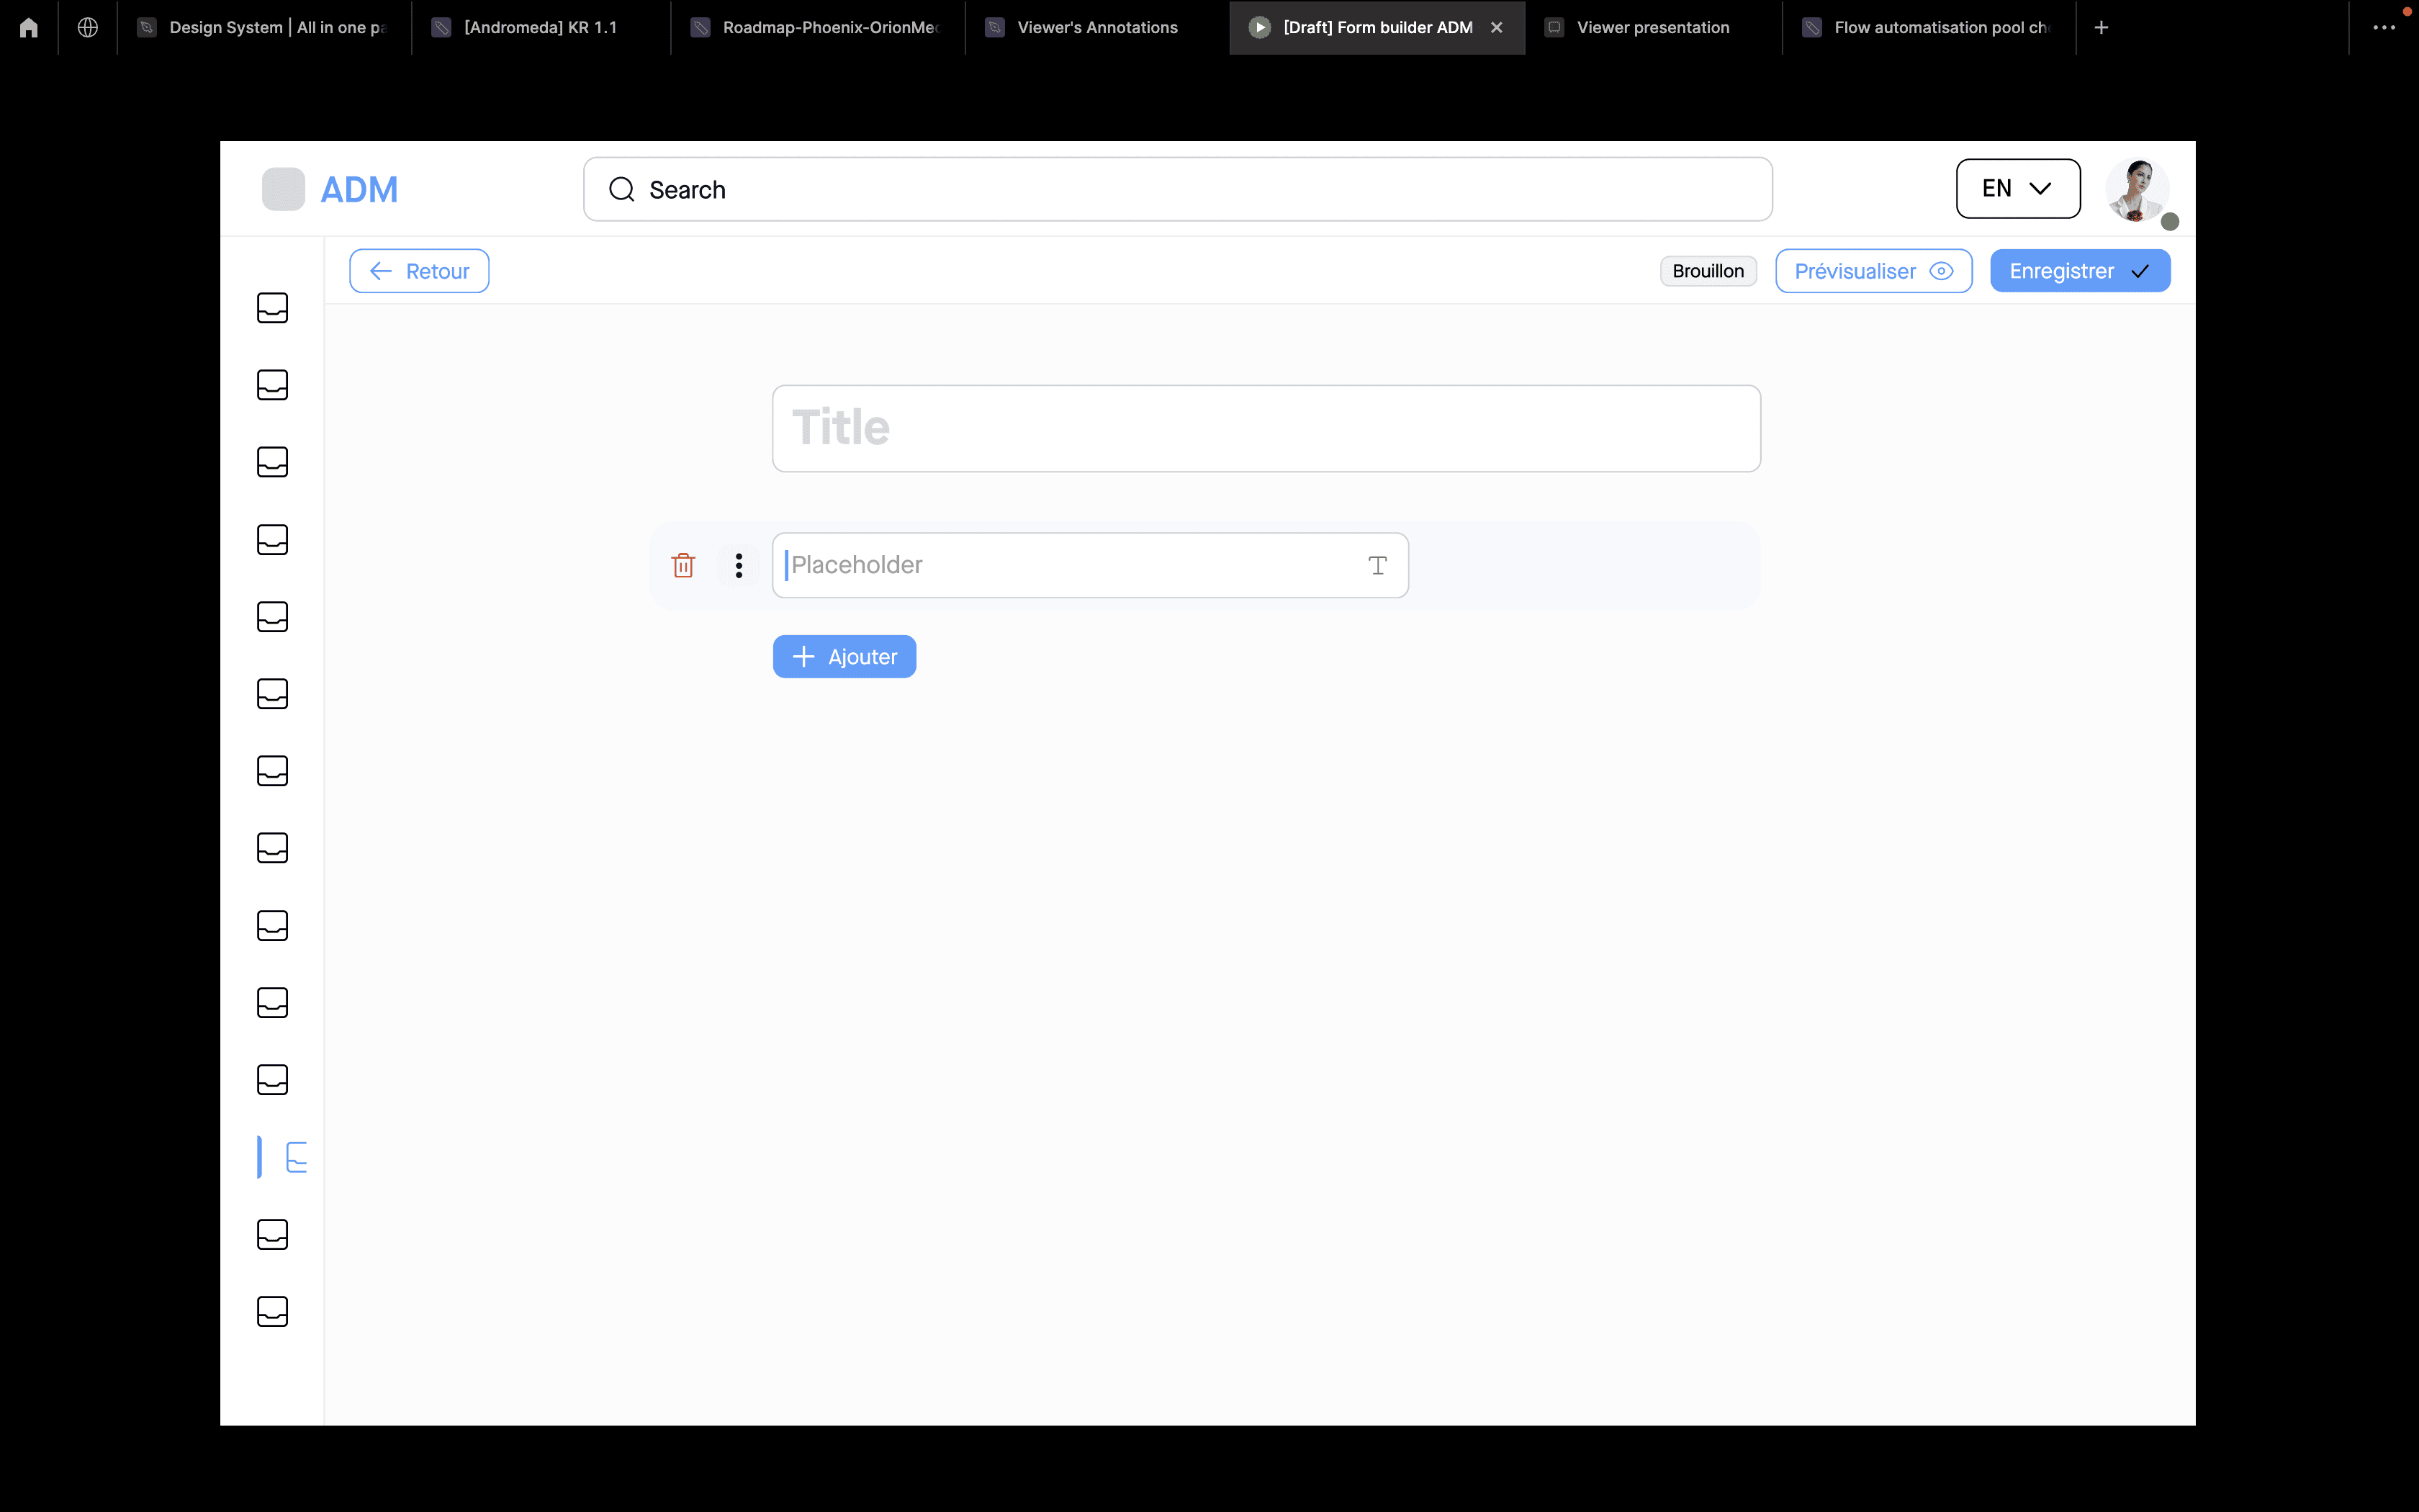Image resolution: width=2419 pixels, height=1512 pixels.
Task: Click Prévisualiser to preview the form
Action: pos(1873,271)
